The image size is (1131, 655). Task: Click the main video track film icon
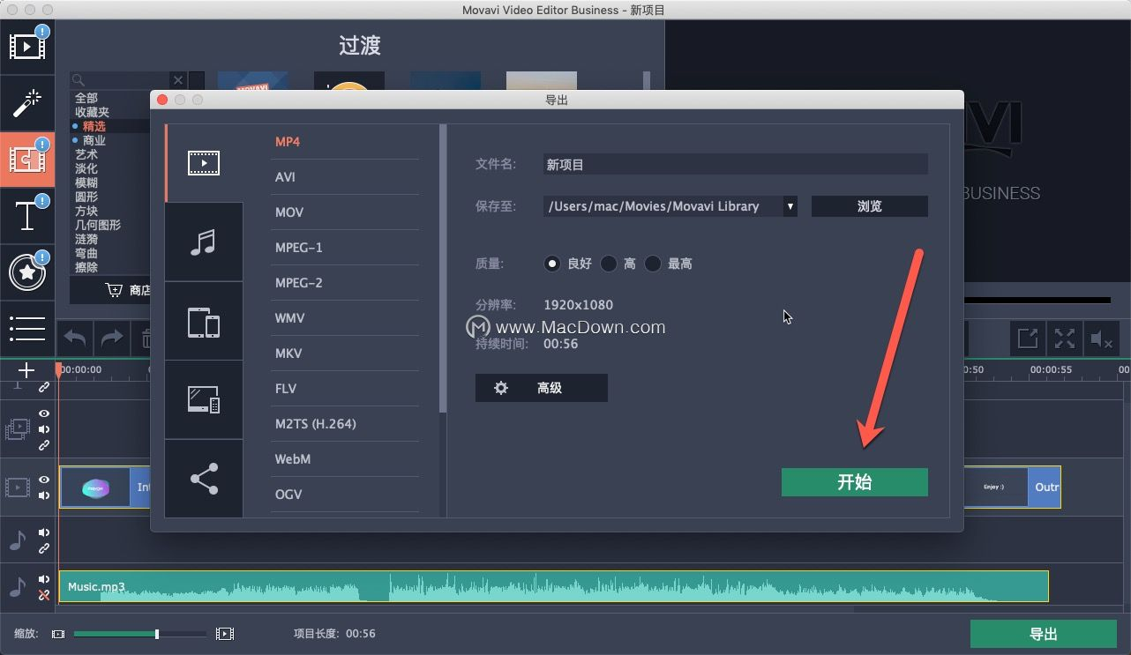click(x=17, y=487)
